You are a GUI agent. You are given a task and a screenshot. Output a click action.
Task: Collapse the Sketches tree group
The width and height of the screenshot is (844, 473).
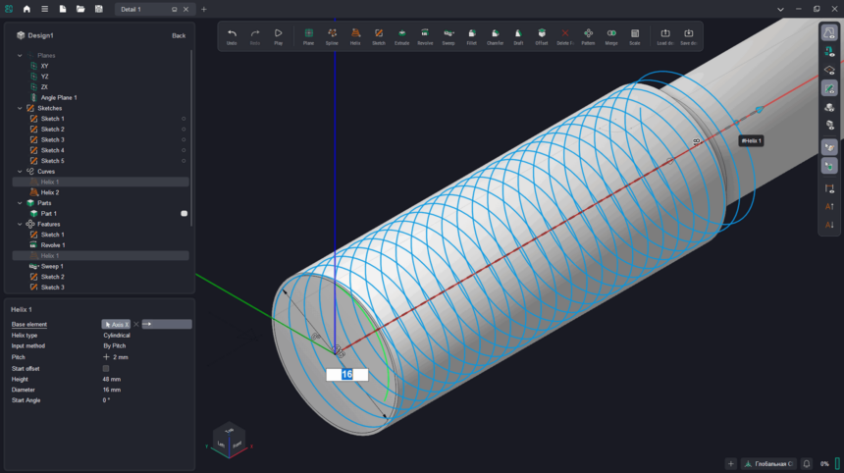tap(20, 108)
